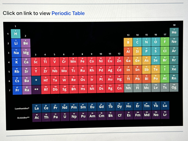188x141 pixels.
Task: Click the actinide placeholder double-asterisk cell
Action: click(x=37, y=89)
